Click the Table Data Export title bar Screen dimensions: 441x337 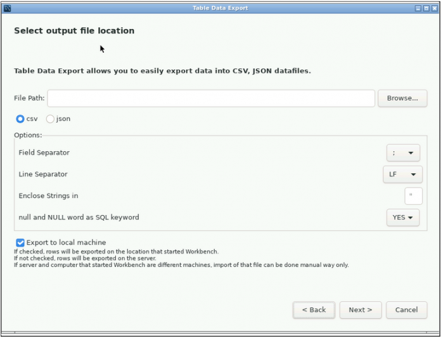220,8
